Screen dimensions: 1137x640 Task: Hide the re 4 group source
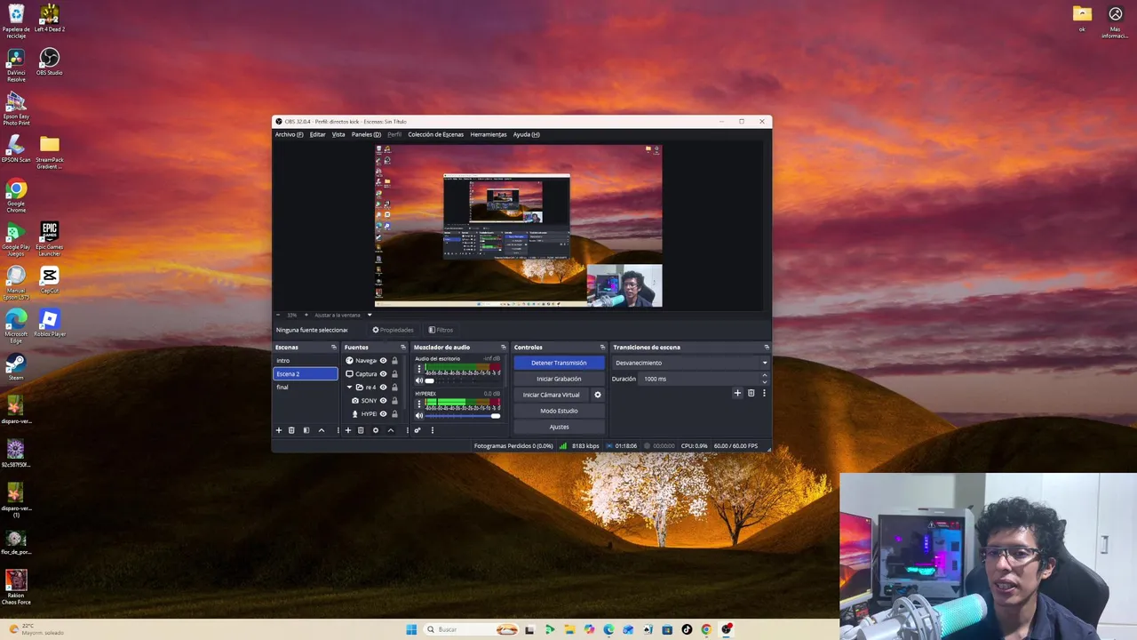(384, 388)
